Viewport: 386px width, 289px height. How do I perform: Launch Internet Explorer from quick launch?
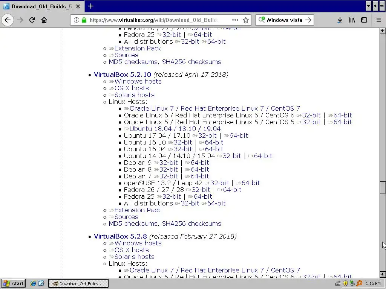33,283
